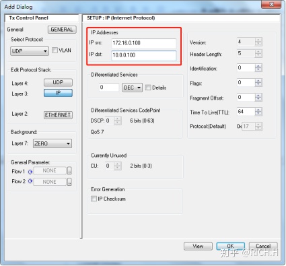The width and height of the screenshot is (286, 266).
Task: Decrease the Fragment Offset value
Action: pyautogui.click(x=258, y=100)
